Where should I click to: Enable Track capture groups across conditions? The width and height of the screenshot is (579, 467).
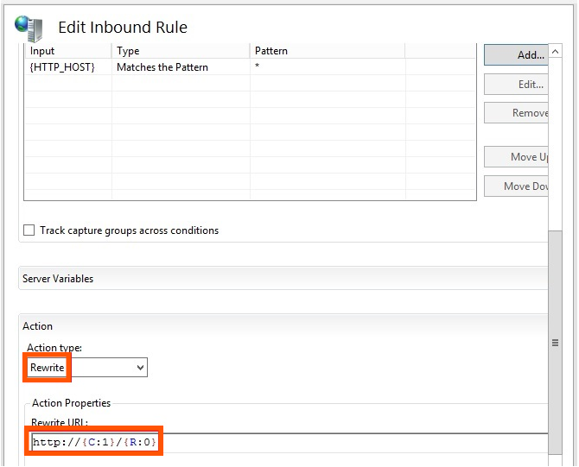[29, 230]
